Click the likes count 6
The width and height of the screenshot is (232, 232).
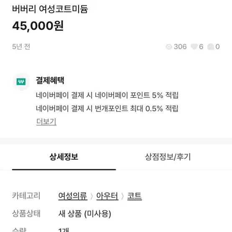pyautogui.click(x=201, y=47)
